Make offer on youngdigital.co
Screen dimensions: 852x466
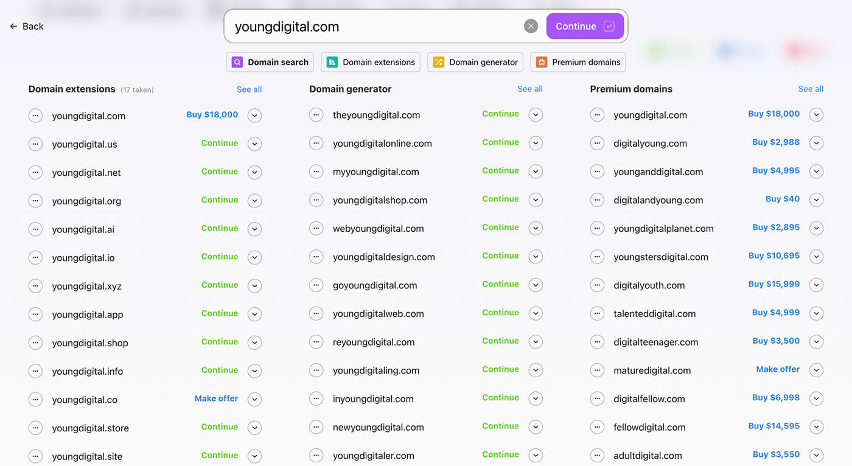[216, 398]
